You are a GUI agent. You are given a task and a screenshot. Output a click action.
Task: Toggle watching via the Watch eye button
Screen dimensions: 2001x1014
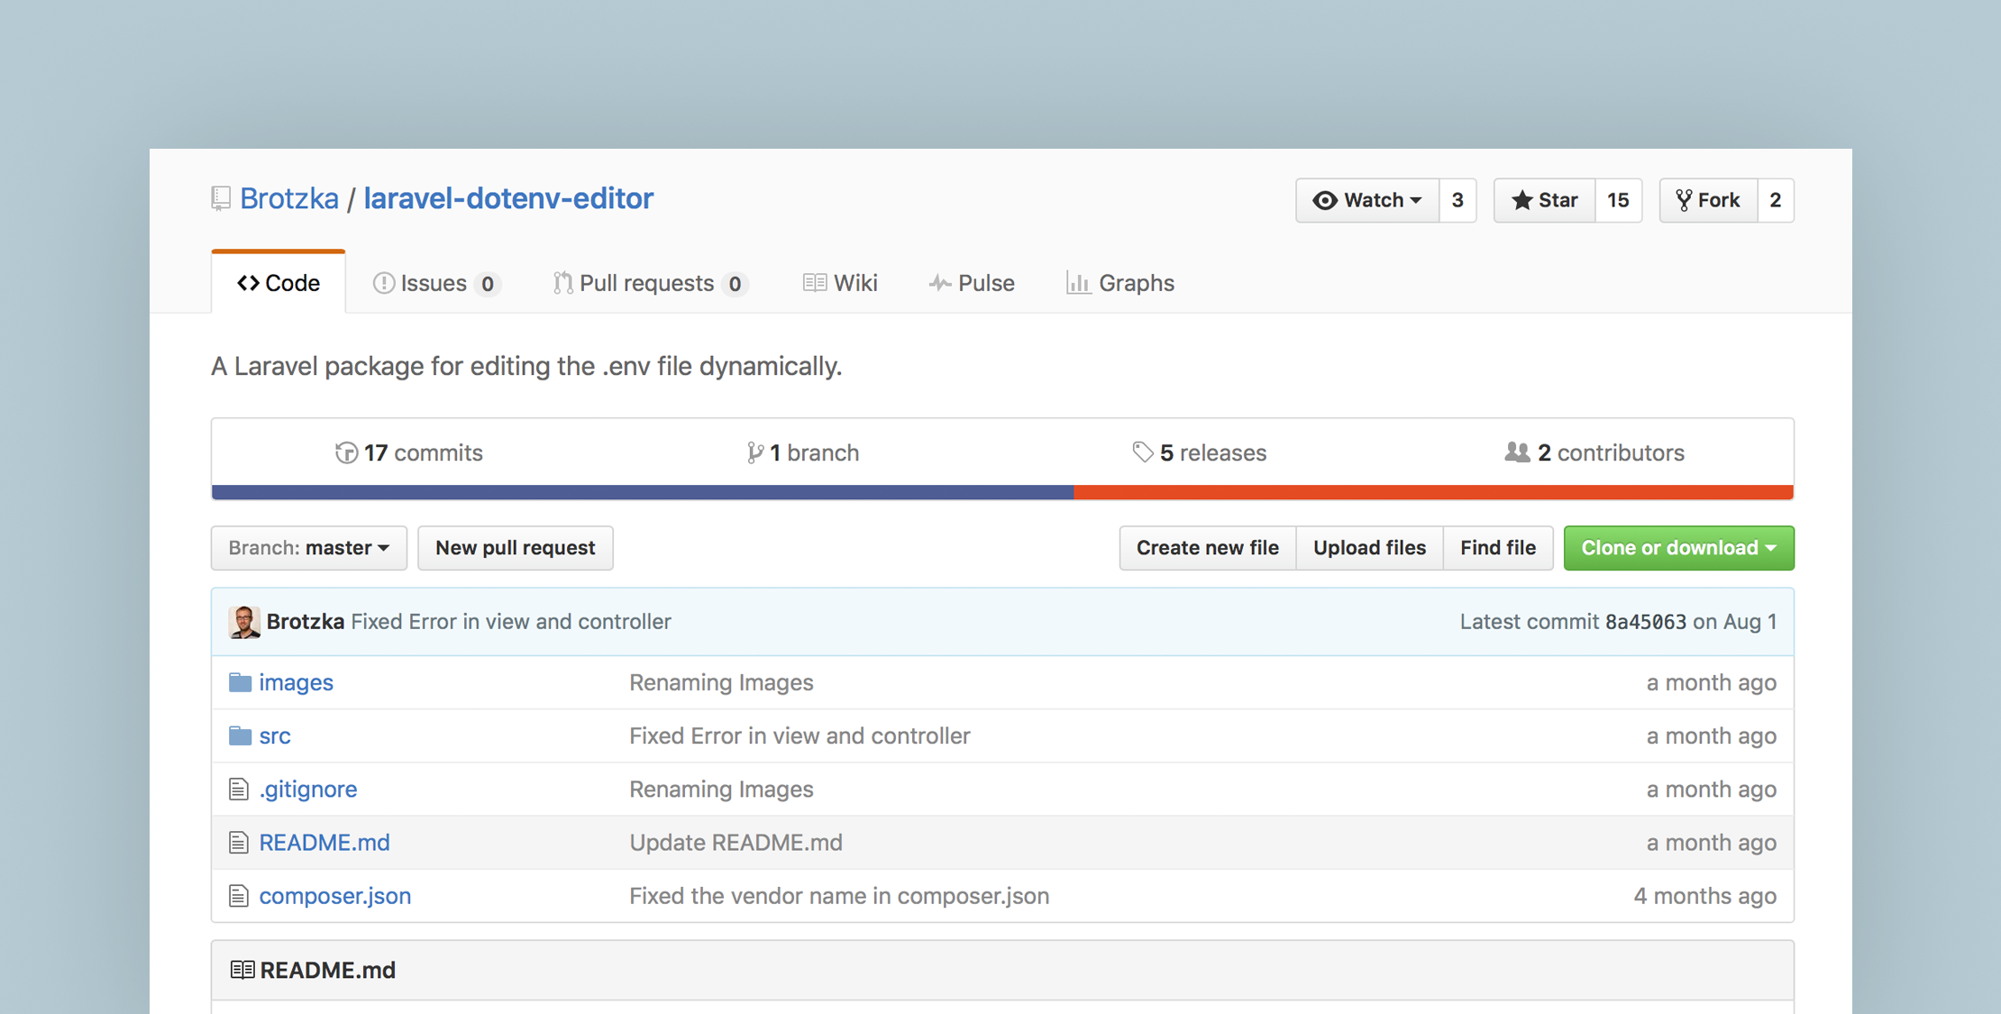[x=1324, y=200]
